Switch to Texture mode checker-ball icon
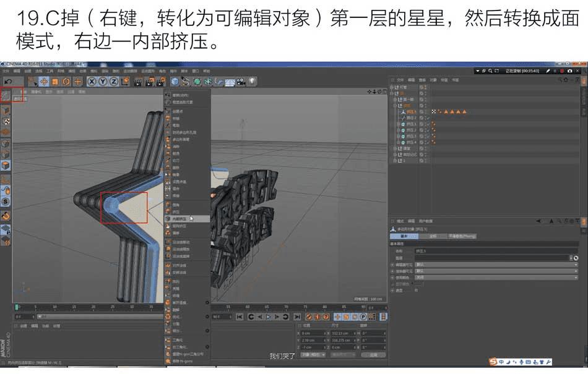This screenshot has width=588, height=374. (x=6, y=121)
